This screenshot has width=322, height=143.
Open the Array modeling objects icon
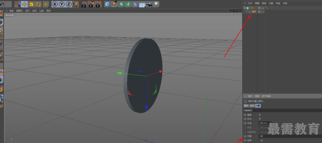click(x=129, y=4)
